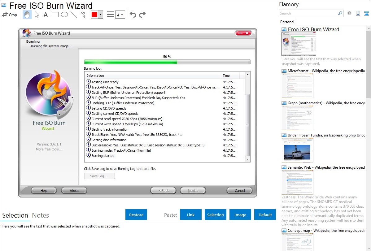Activate the hand pan tool
371x251 pixels.
tap(27, 15)
